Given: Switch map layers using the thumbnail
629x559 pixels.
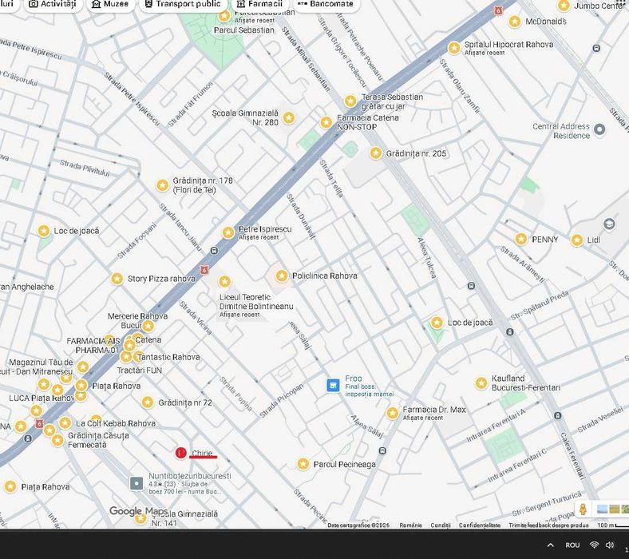Looking at the screenshot, I should (613, 509).
